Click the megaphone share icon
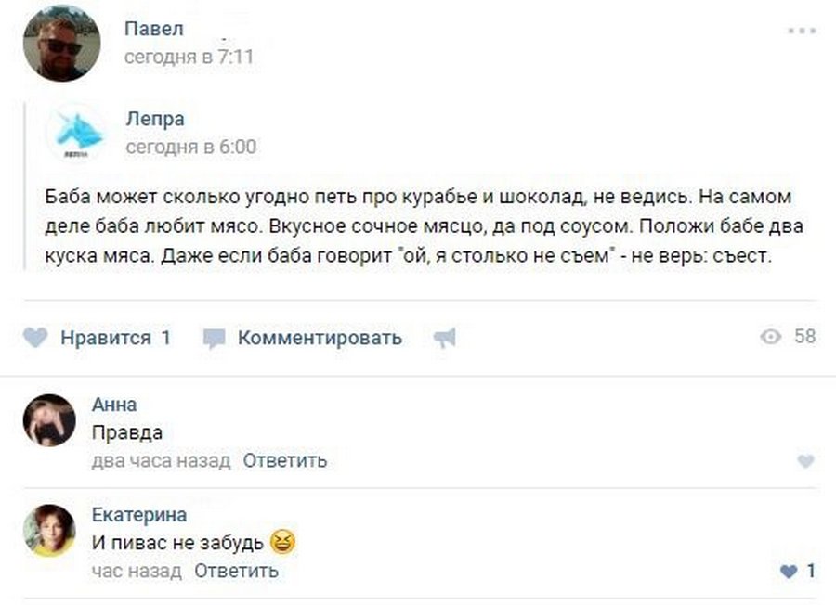 click(x=445, y=339)
